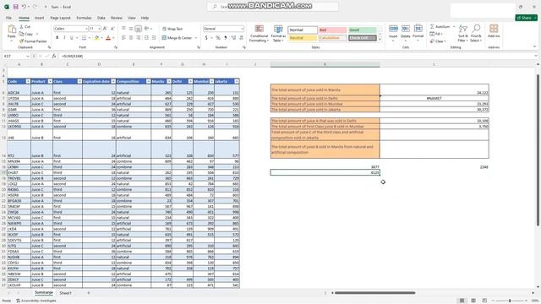541x304 pixels.
Task: Click the Merge & Center button
Action: coord(177,37)
